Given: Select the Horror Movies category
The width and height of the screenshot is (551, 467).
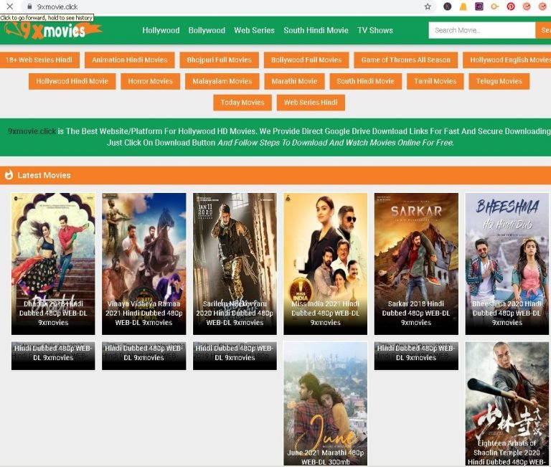Looking at the screenshot, I should [151, 81].
